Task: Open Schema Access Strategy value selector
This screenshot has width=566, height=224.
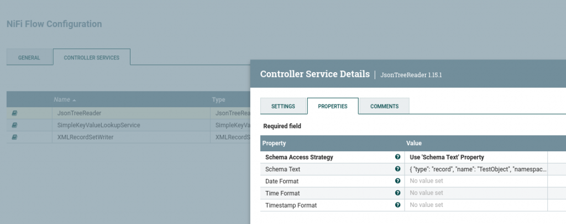Action: 475,157
